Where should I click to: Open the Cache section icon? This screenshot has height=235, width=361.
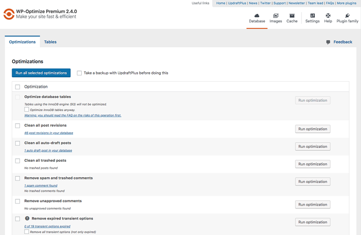(x=292, y=16)
